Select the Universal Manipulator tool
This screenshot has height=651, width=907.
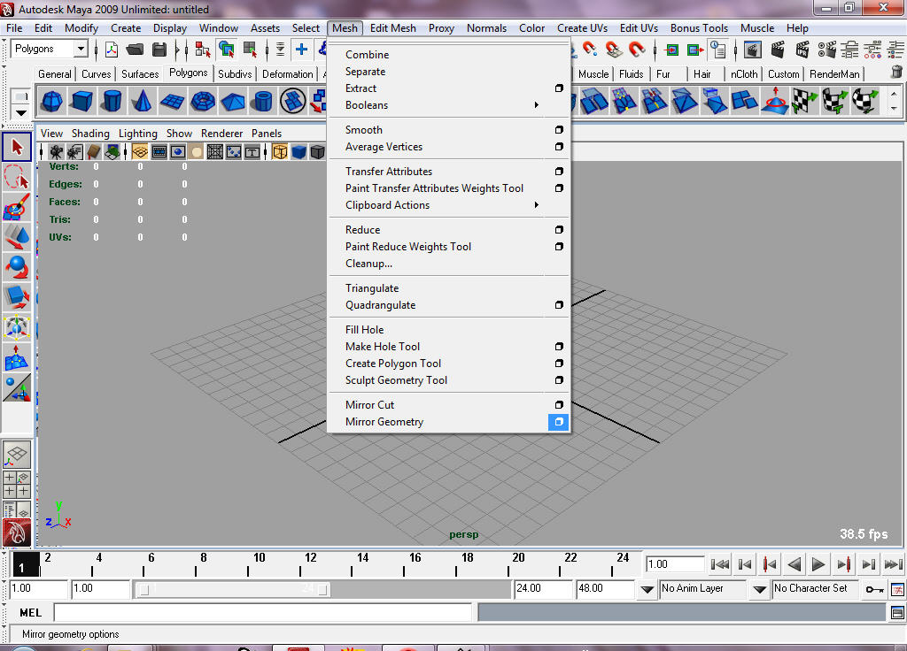[17, 327]
